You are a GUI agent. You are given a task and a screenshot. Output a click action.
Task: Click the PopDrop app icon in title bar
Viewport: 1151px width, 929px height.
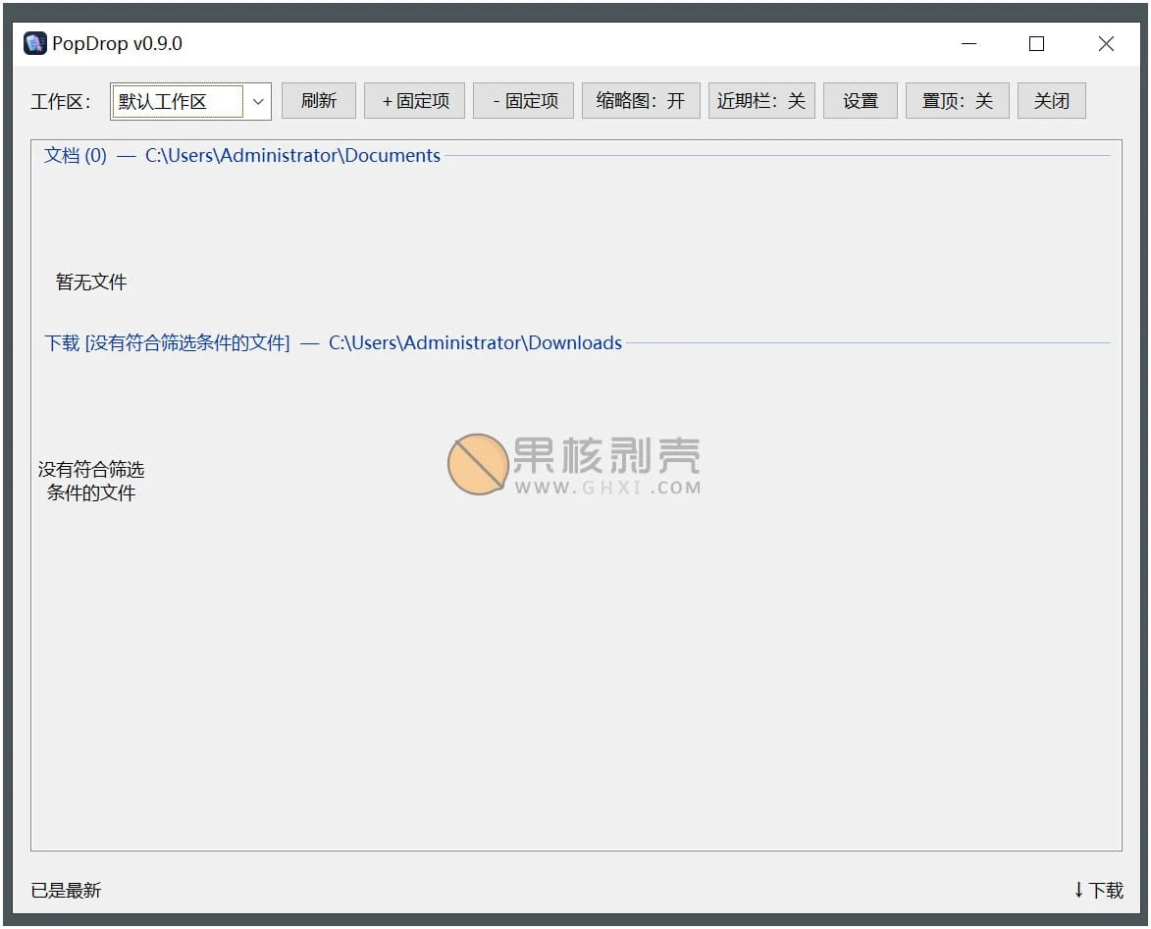(x=34, y=43)
